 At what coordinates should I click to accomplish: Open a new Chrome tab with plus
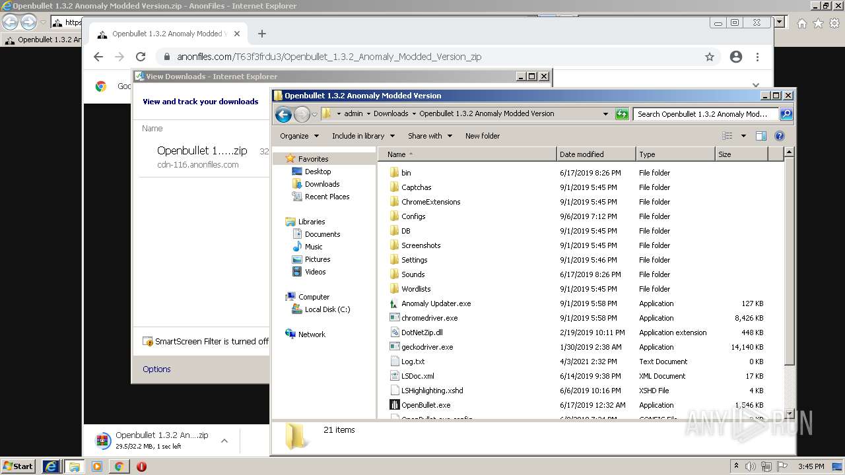[x=262, y=34]
